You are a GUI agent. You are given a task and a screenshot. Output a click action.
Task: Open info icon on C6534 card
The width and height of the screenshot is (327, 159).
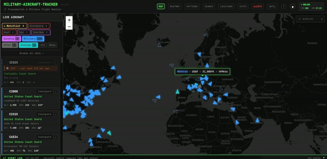coord(56,137)
